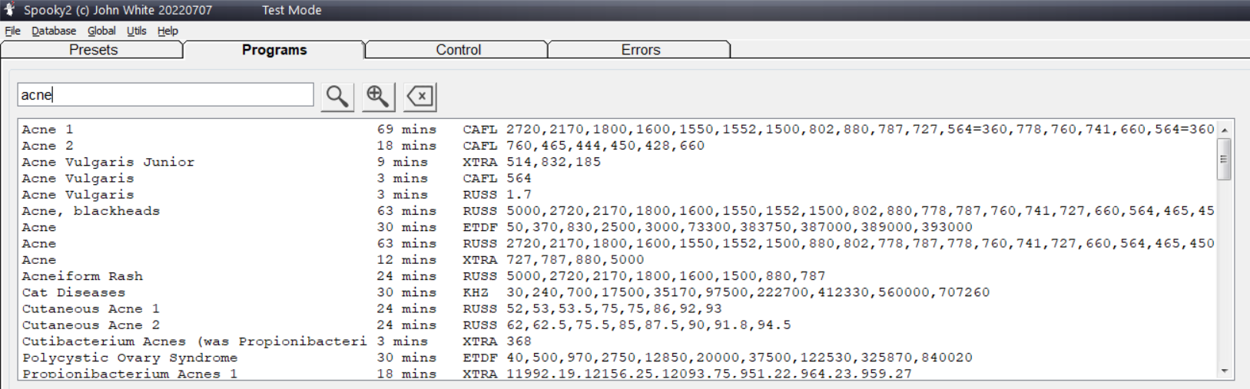1250x389 pixels.
Task: Open the Global menu
Action: (101, 31)
